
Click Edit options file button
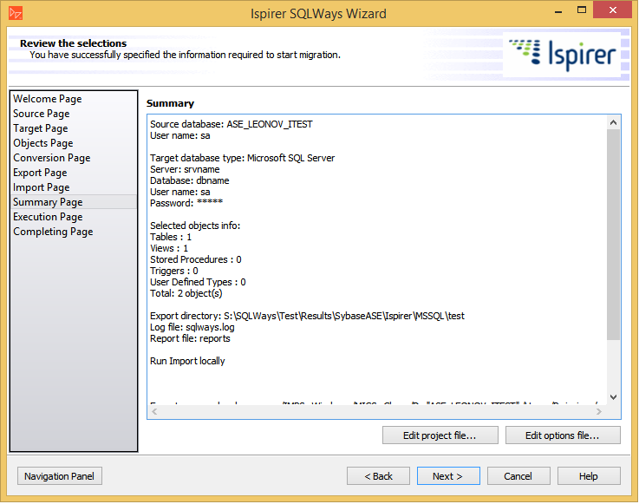click(563, 435)
